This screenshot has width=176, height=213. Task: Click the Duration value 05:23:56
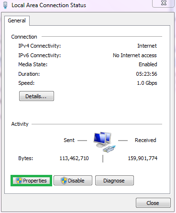click(146, 74)
